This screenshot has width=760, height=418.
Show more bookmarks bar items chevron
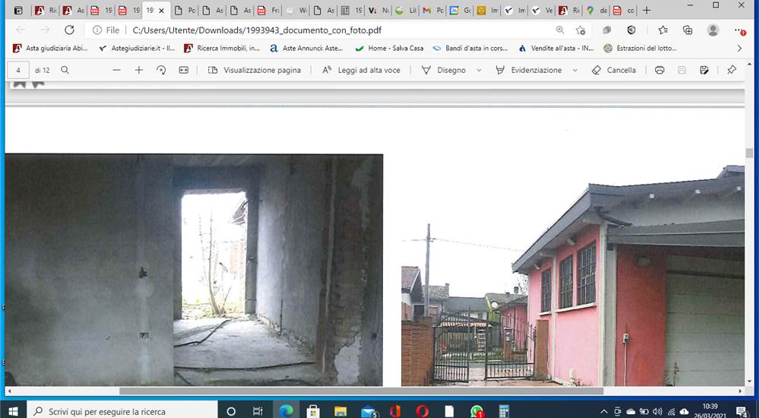(x=739, y=49)
